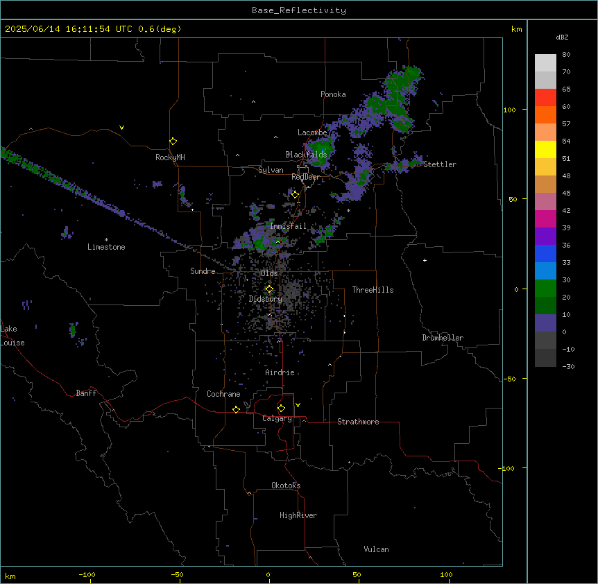This screenshot has width=598, height=584.
Task: Click the Sylvan label on the map
Action: [x=271, y=170]
